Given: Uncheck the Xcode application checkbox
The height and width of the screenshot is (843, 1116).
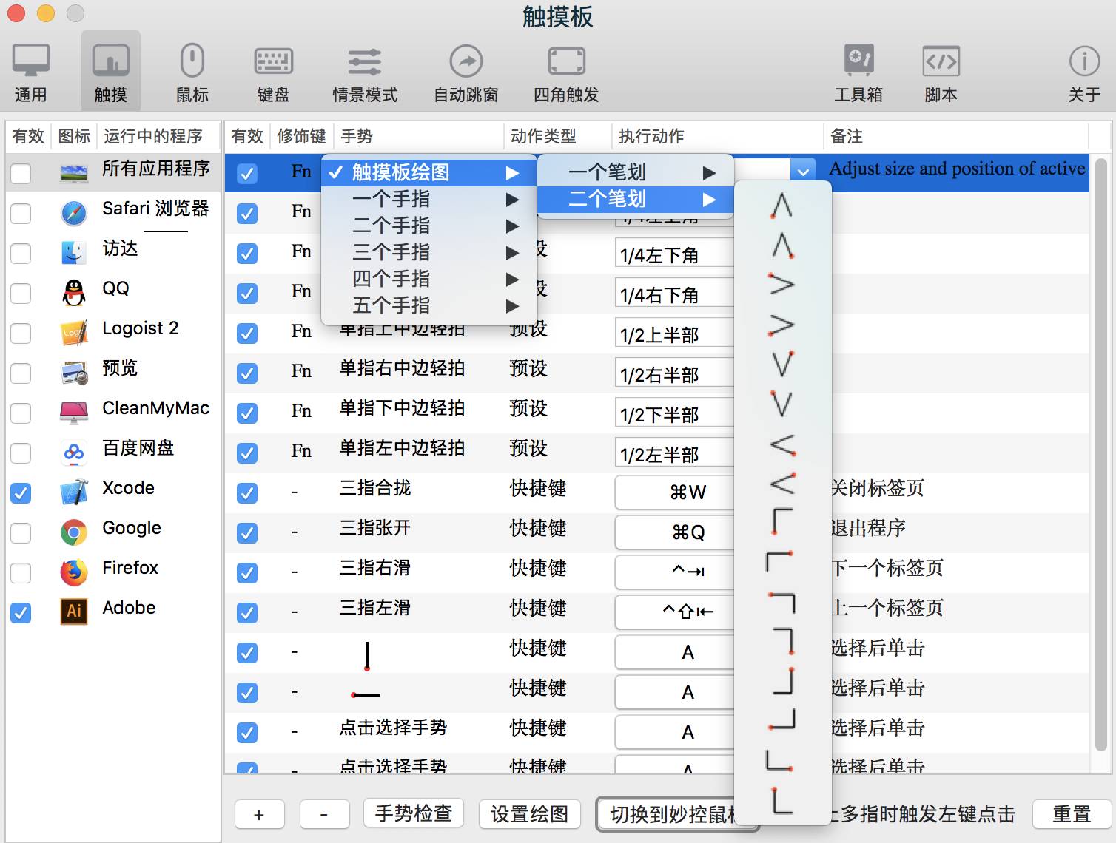Looking at the screenshot, I should 21,493.
